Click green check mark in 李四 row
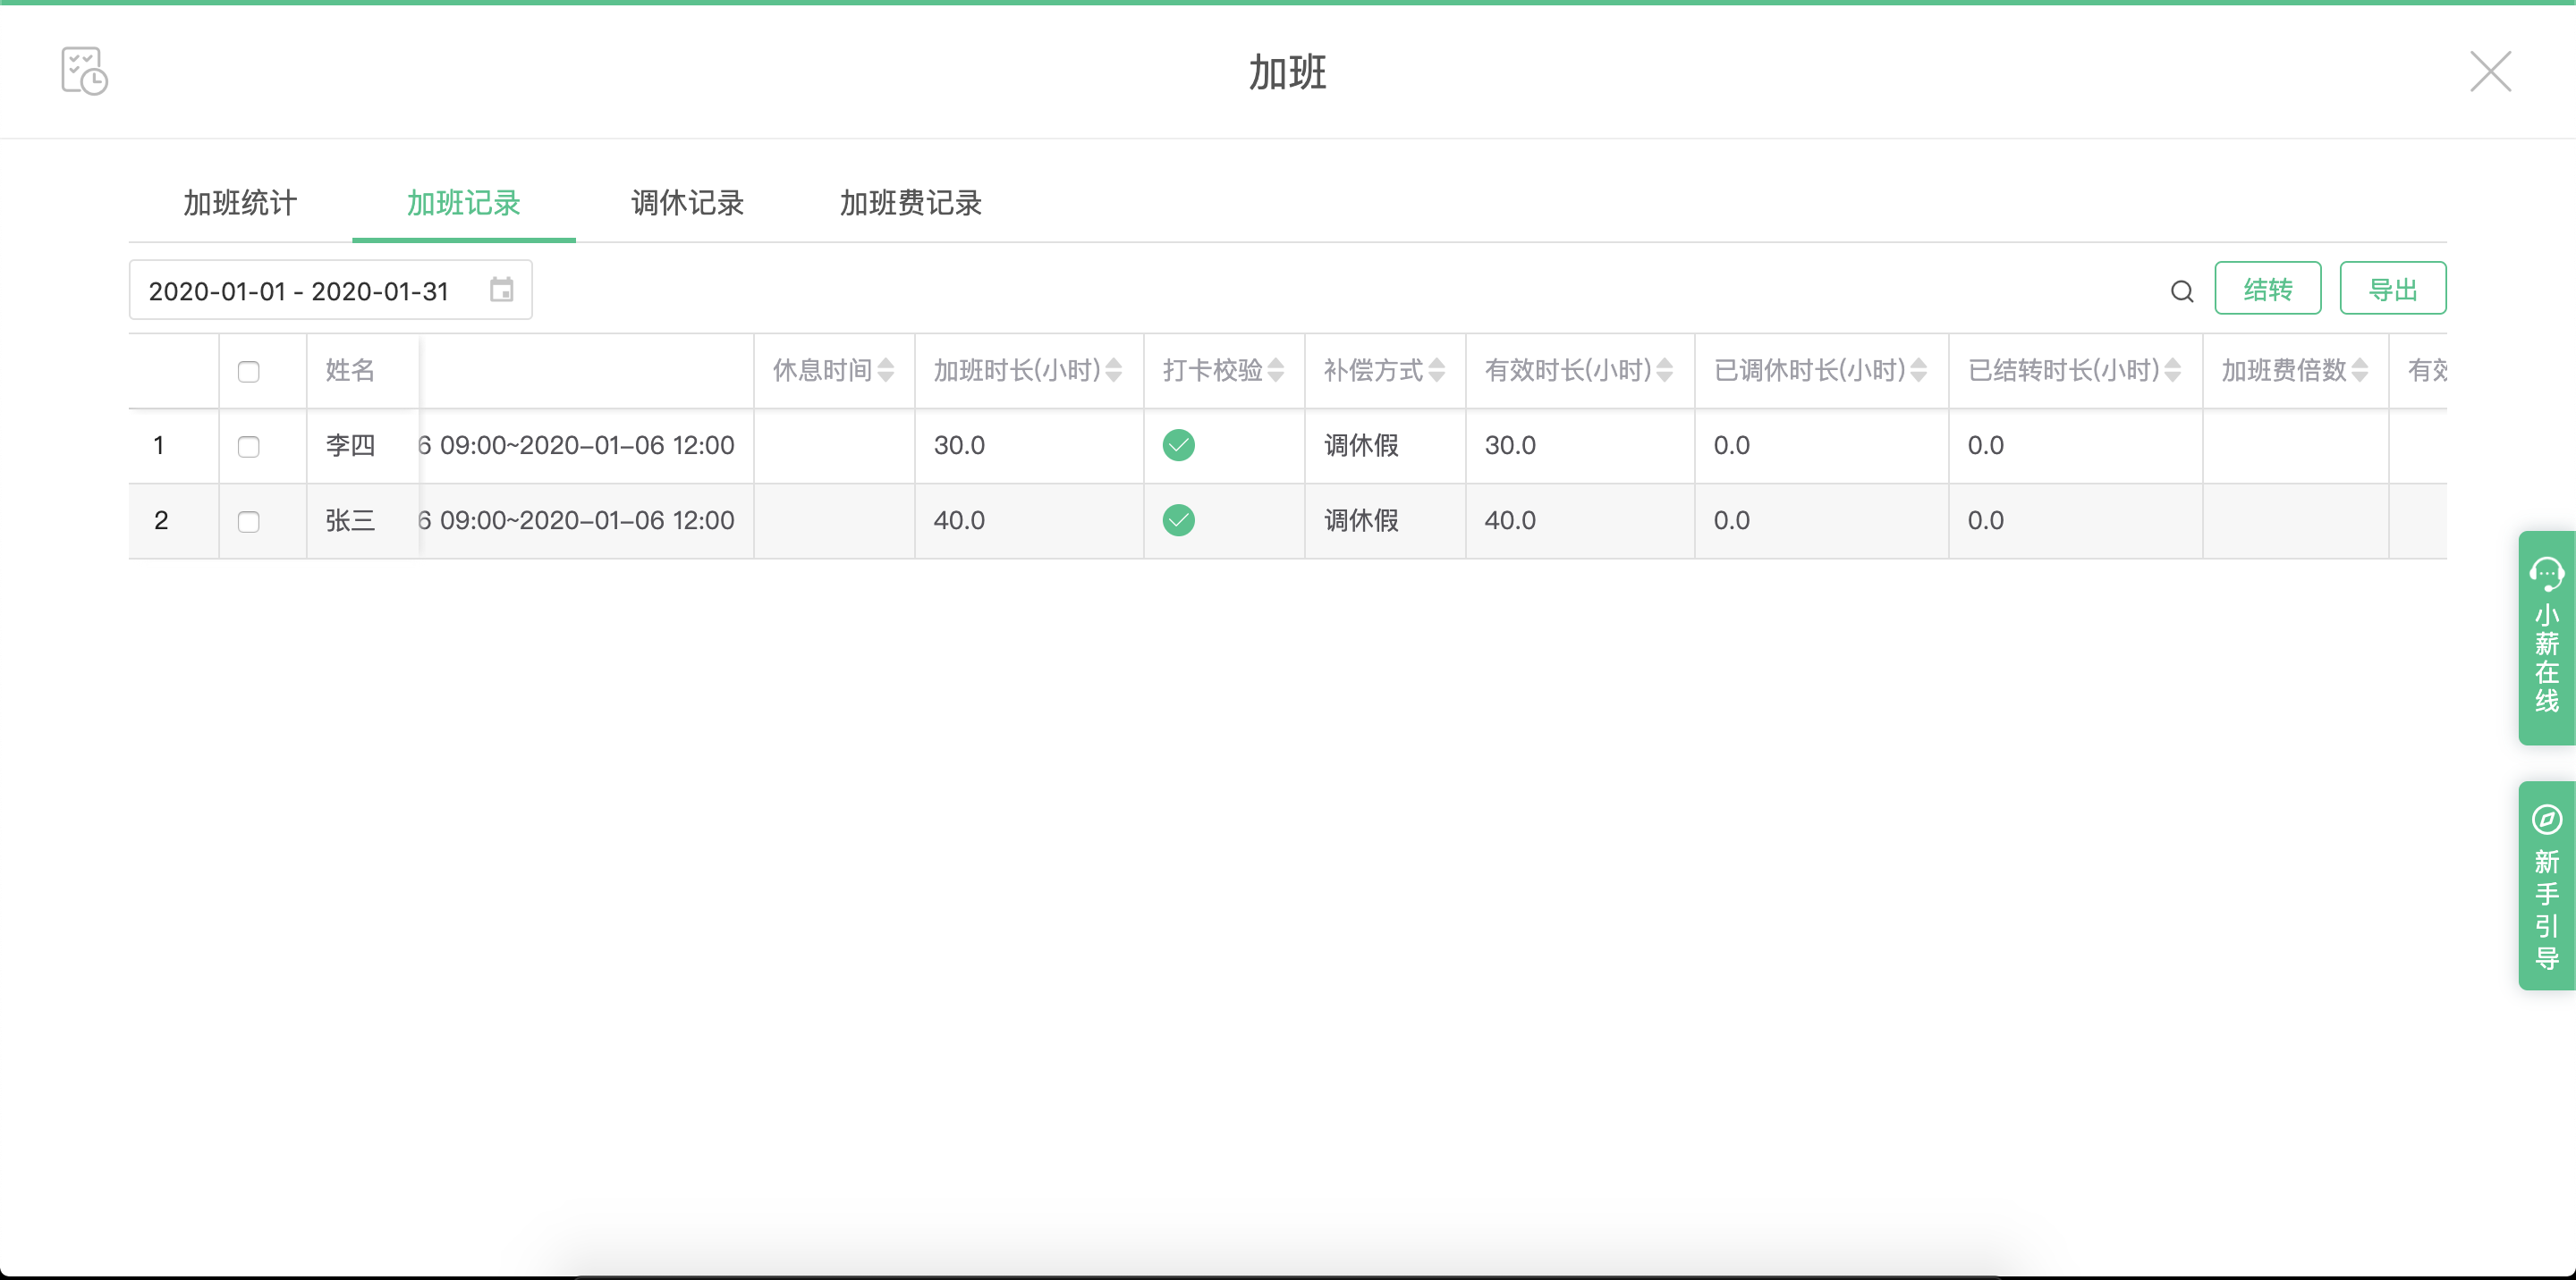The height and width of the screenshot is (1280, 2576). coord(1178,444)
